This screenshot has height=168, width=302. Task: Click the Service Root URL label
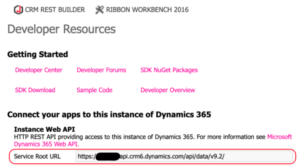point(37,156)
